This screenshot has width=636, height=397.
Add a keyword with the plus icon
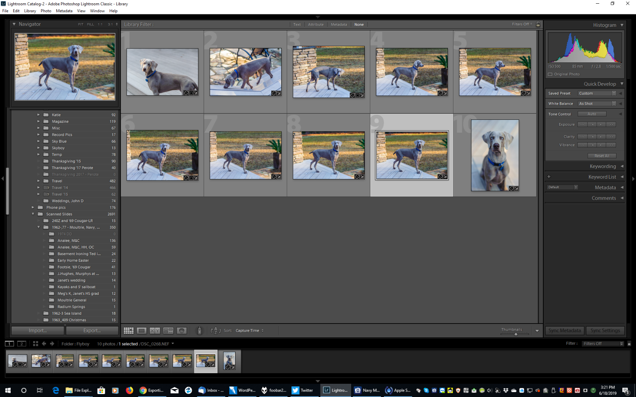(549, 177)
